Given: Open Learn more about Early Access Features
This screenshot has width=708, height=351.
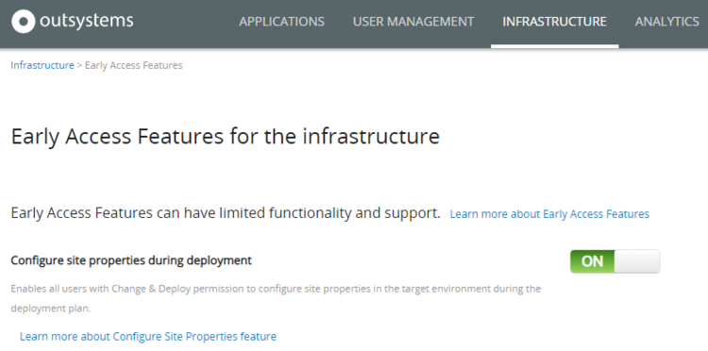Looking at the screenshot, I should pos(549,214).
